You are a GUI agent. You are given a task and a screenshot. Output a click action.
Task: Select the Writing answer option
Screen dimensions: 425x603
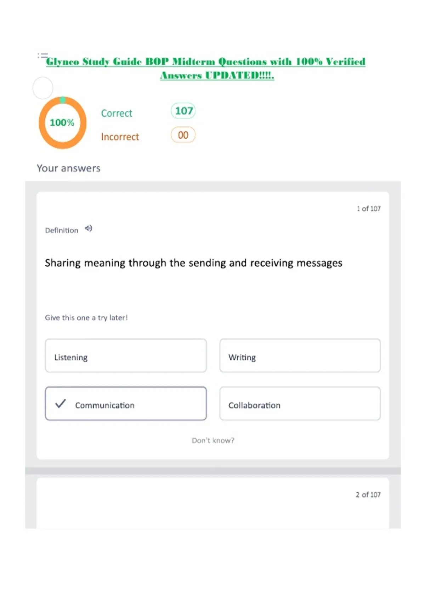(300, 356)
